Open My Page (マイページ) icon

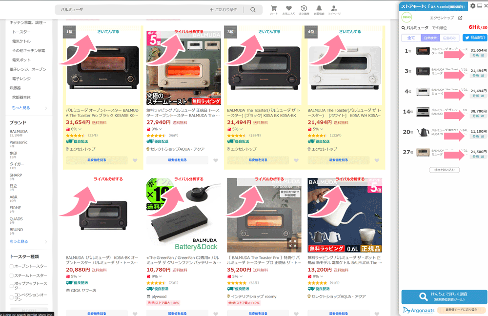click(334, 10)
